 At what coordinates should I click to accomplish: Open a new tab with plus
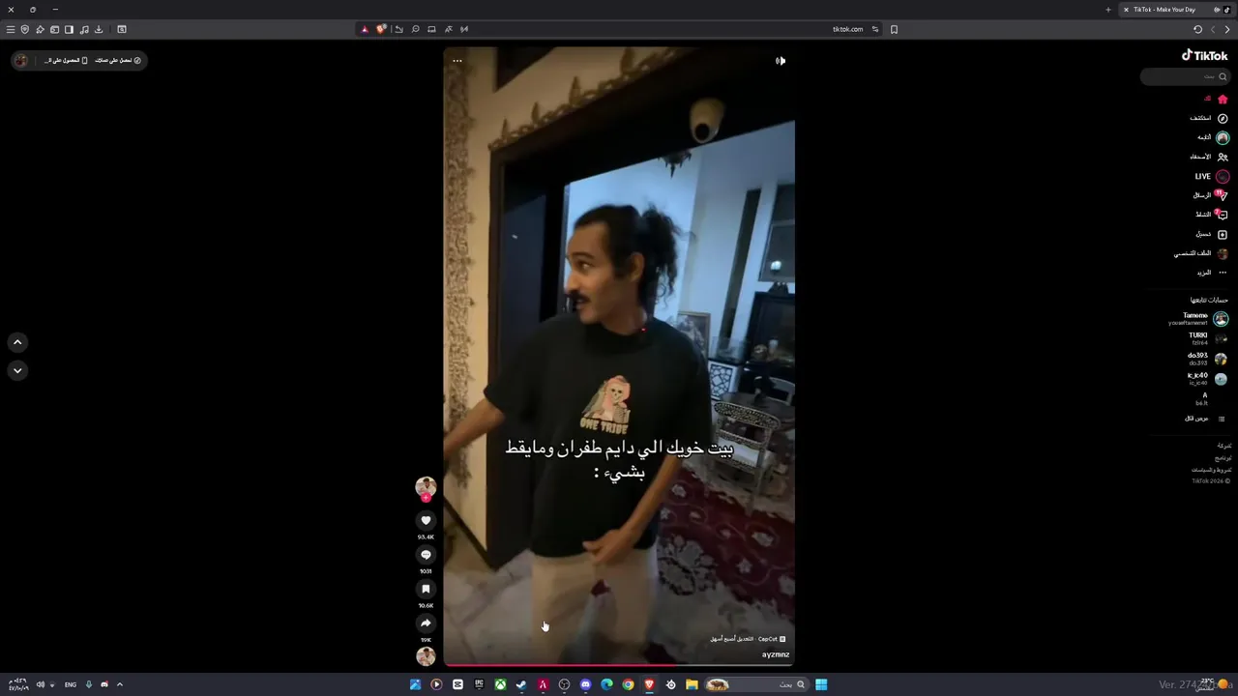pos(1108,10)
